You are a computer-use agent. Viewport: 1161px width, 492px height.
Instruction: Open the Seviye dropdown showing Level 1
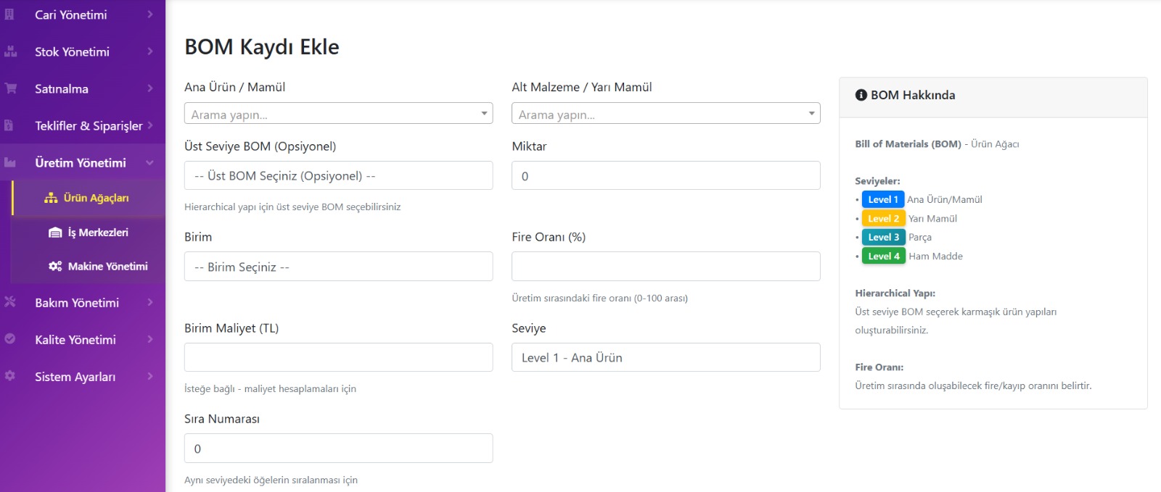click(x=665, y=357)
